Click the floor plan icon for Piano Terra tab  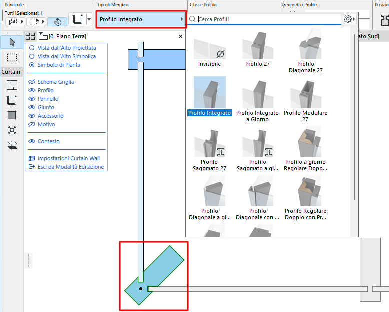point(43,36)
